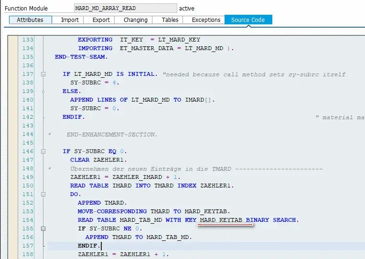Screen dimensions: 365x259
Task: Click MOVE-CORRESPONDING keyword
Action: pyautogui.click(x=112, y=212)
